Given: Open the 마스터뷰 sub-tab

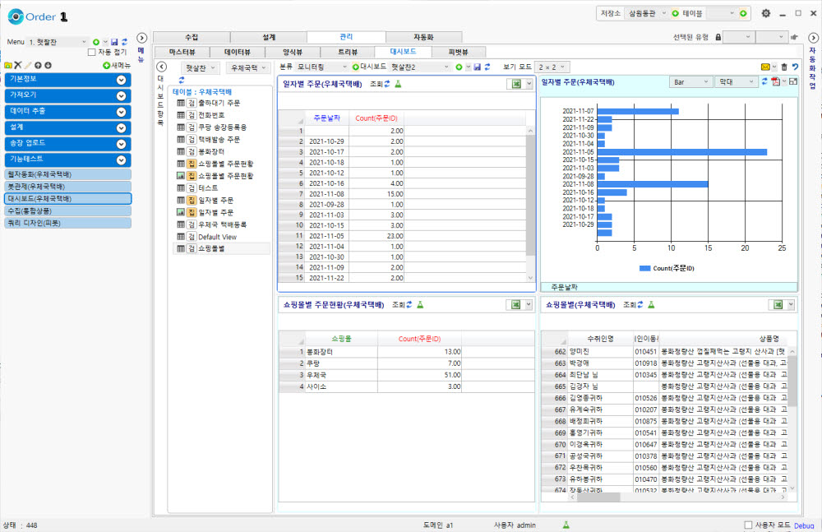Looking at the screenshot, I should pyautogui.click(x=182, y=52).
